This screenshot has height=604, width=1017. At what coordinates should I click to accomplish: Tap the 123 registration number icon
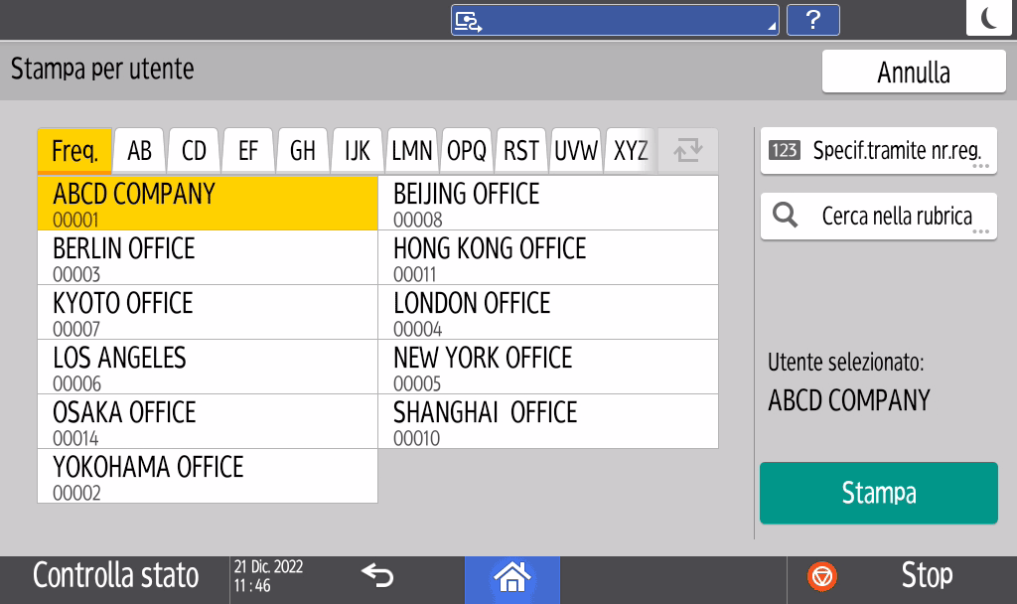click(x=785, y=151)
